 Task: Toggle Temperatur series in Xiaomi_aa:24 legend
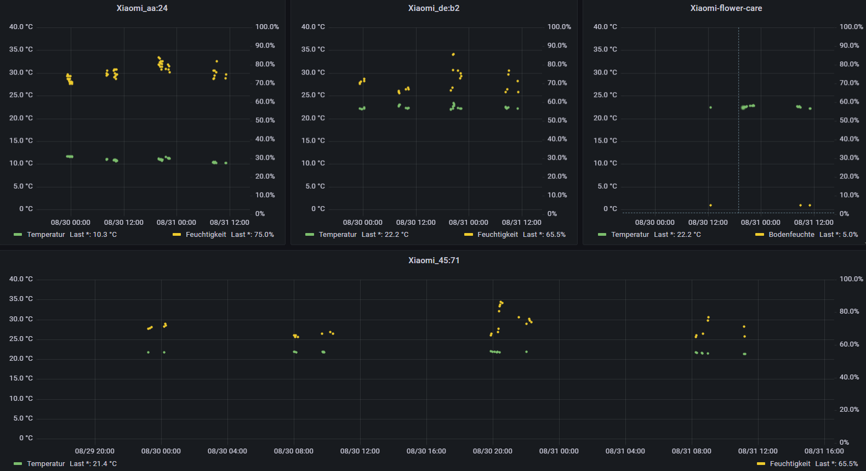(46, 235)
